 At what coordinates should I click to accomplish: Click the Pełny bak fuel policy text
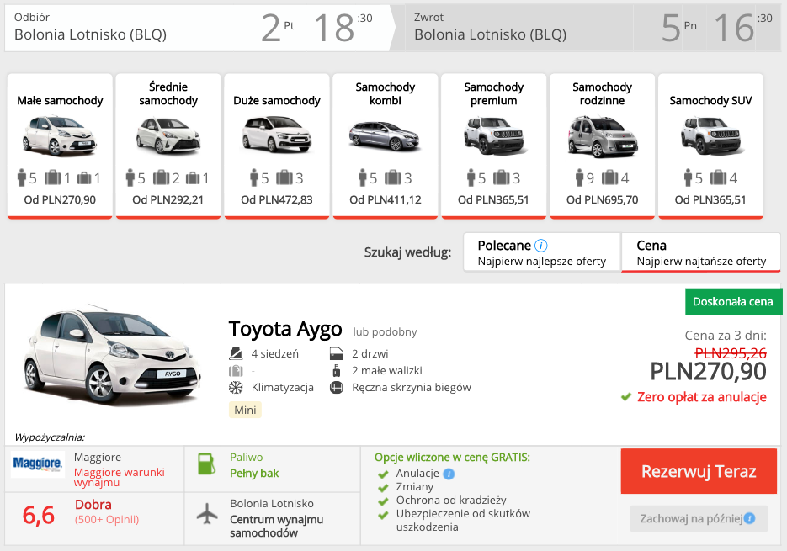click(x=254, y=474)
